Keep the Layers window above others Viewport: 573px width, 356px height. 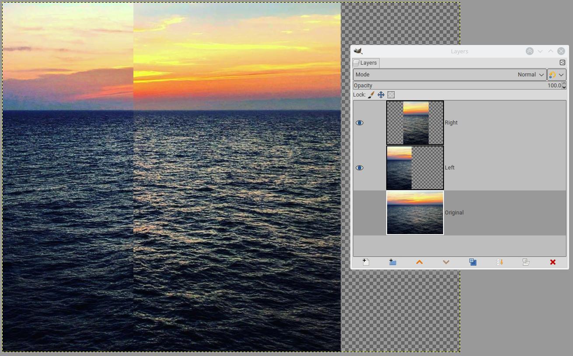(530, 51)
